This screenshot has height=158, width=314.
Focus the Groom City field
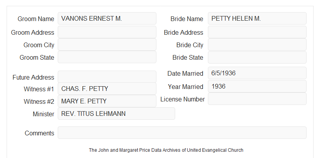pyautogui.click(x=107, y=44)
